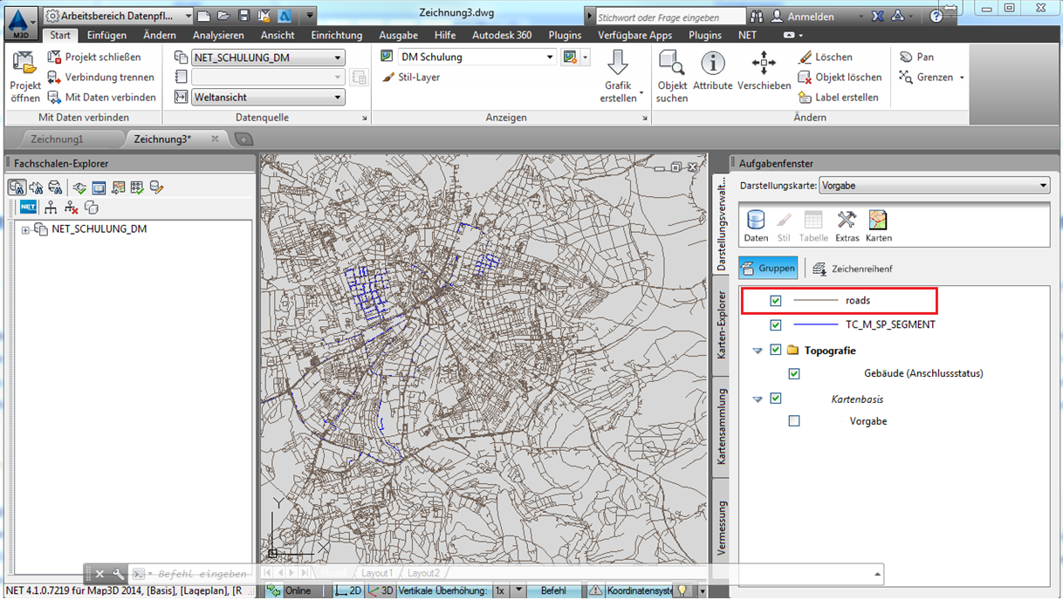Click Mit Daten verbinden button
Image resolution: width=1063 pixels, height=600 pixels.
click(x=101, y=97)
